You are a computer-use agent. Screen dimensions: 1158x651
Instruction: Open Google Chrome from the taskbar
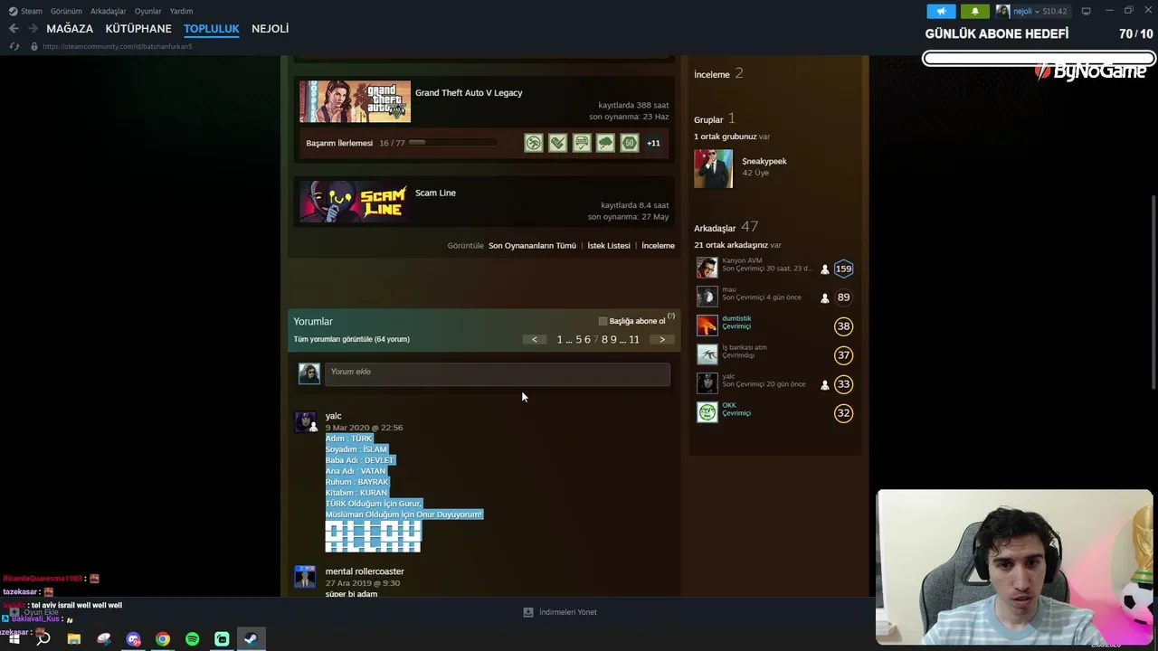163,639
